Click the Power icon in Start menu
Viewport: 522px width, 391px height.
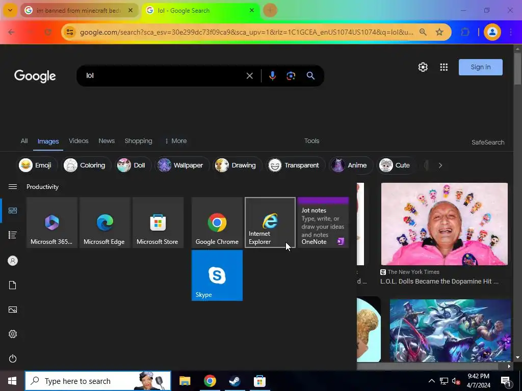pyautogui.click(x=13, y=358)
